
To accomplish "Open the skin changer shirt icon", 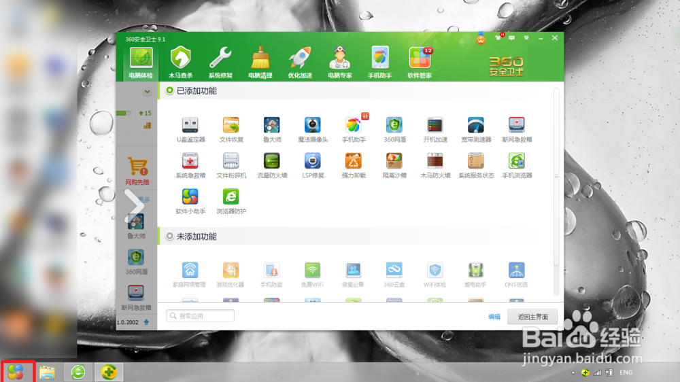I will point(498,37).
